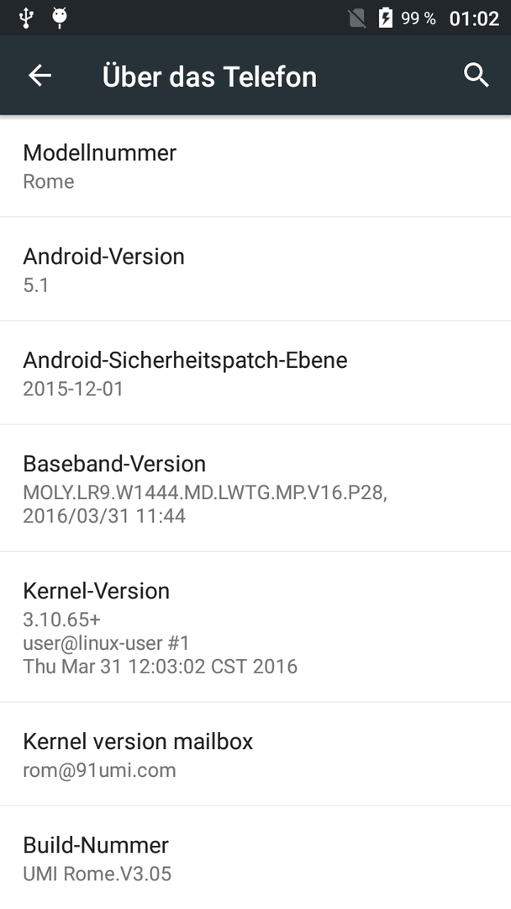Tap the Android debugging status icon
This screenshot has width=511, height=909.
(x=60, y=18)
